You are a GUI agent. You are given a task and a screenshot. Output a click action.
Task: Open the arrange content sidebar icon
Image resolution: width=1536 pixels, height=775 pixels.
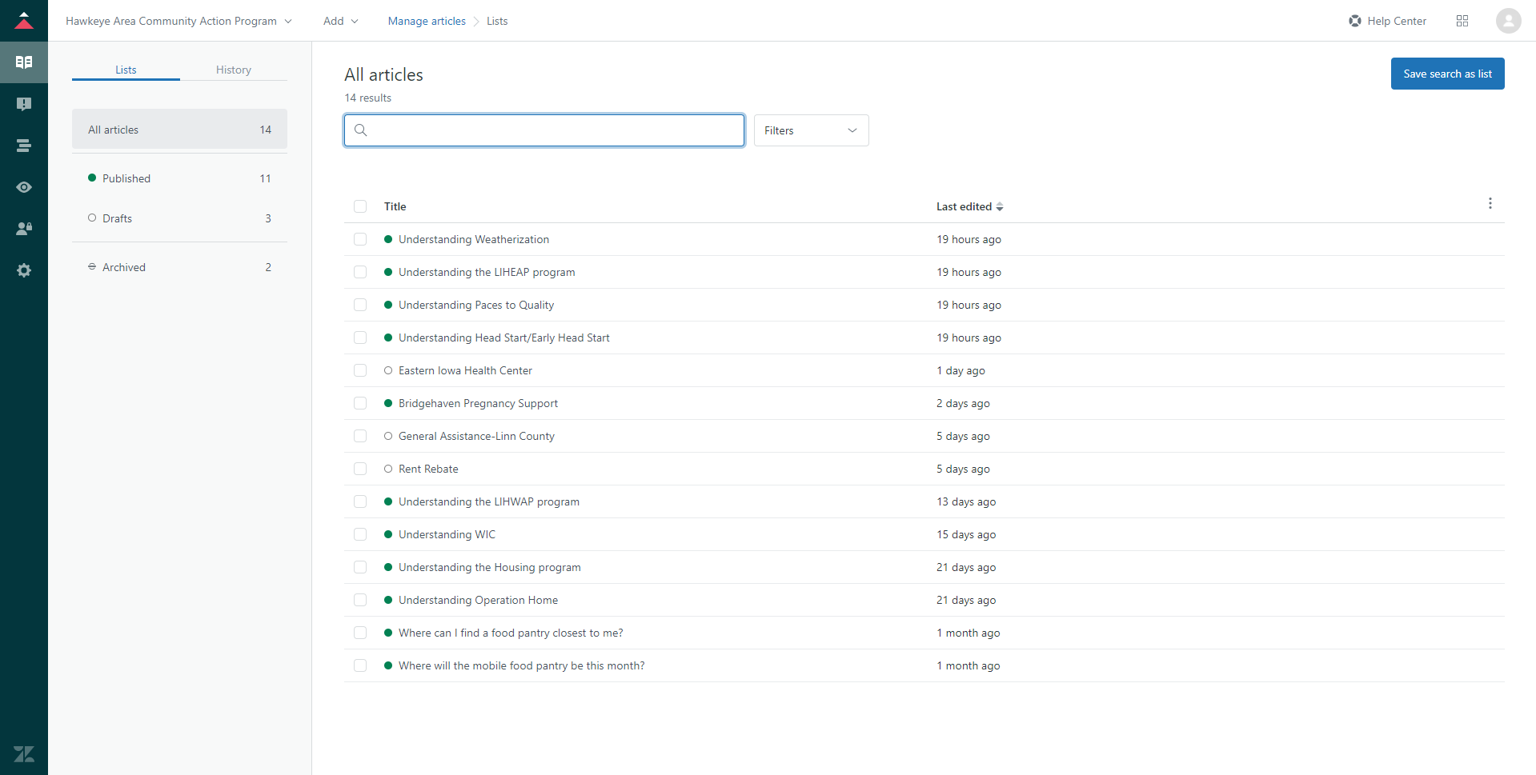coord(24,146)
